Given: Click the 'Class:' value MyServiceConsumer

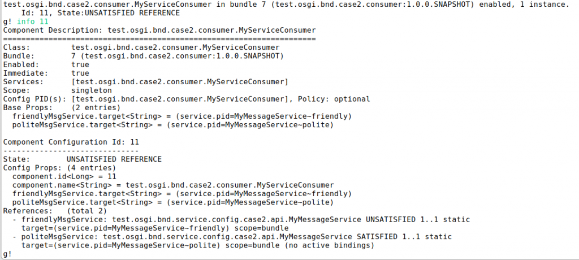Looking at the screenshot, I should pos(175,47).
